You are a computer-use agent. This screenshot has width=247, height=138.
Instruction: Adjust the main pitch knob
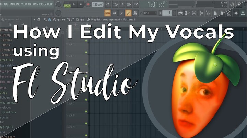(x=58, y=13)
